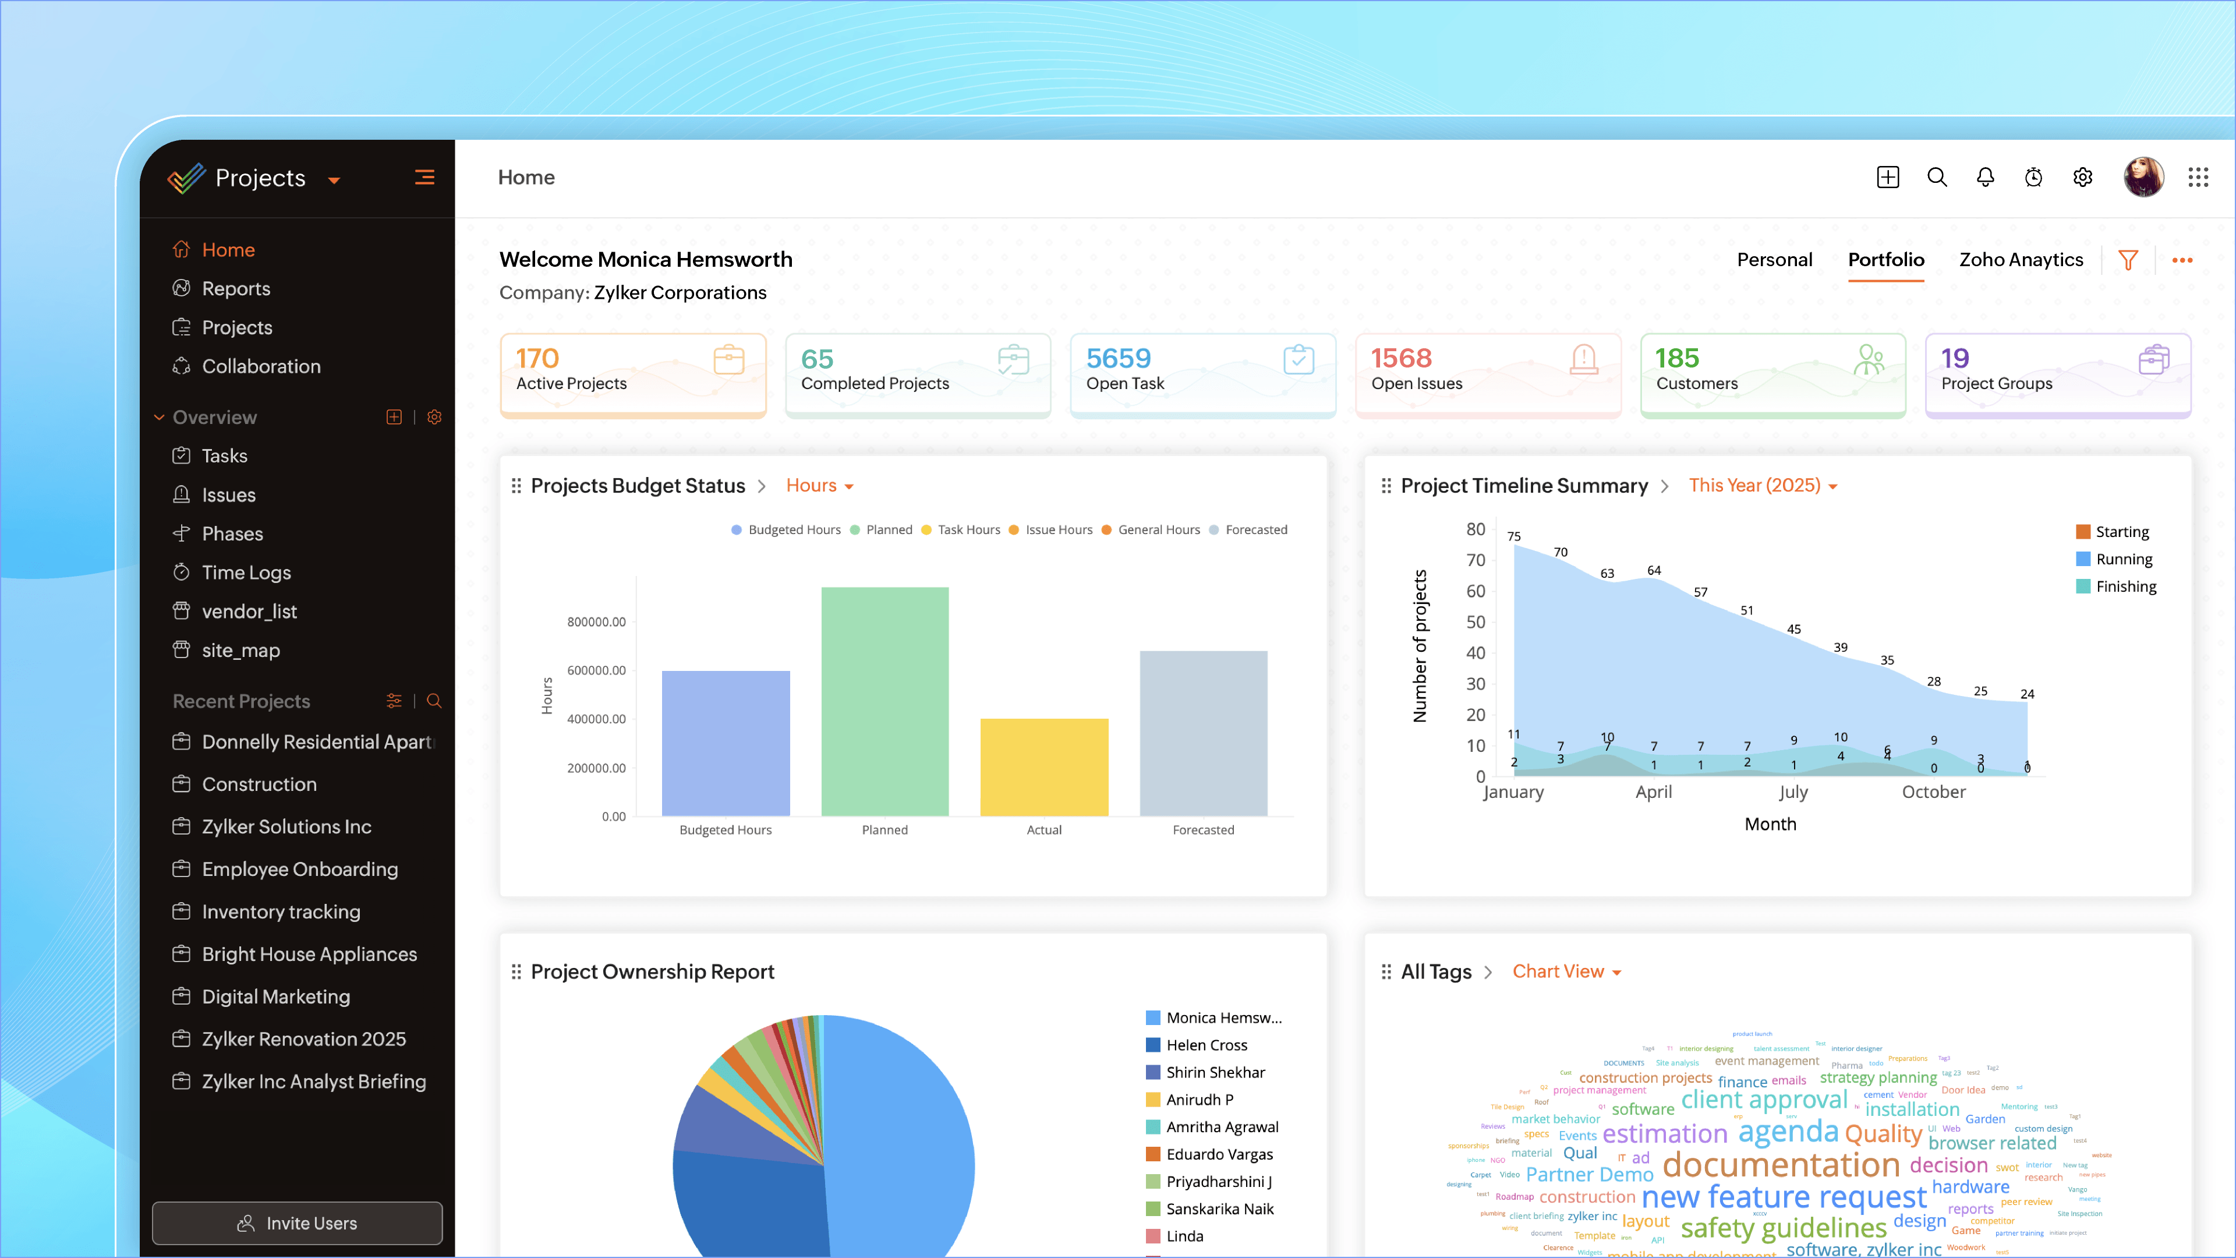2236x1258 pixels.
Task: Click the timer icon in the top bar
Action: [x=2034, y=177]
